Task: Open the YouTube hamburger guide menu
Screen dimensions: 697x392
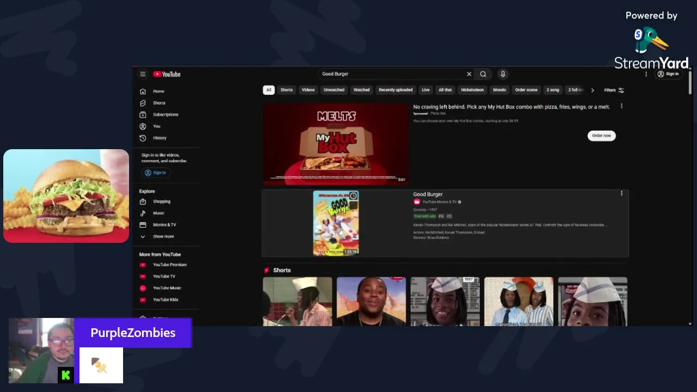Action: (x=143, y=74)
